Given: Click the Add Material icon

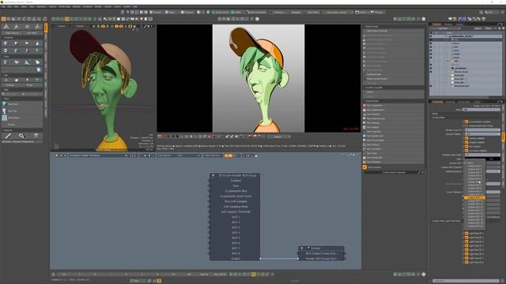Looking at the screenshot, I should pyautogui.click(x=364, y=123).
